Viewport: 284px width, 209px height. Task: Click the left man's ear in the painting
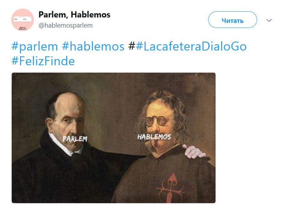point(49,125)
